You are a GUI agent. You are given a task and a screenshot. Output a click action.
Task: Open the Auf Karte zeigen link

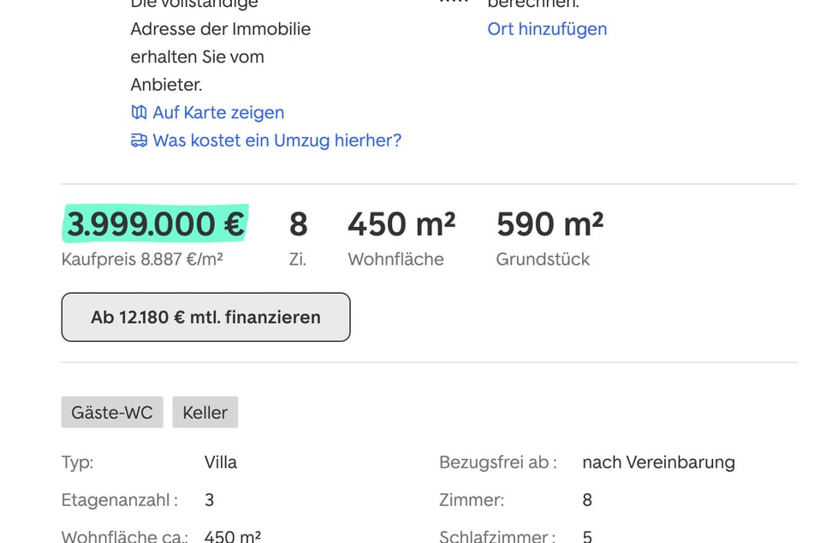217,112
